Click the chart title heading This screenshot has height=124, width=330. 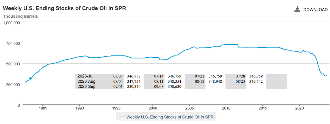coord(65,8)
